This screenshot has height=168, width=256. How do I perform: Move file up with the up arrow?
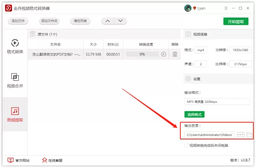108,21
